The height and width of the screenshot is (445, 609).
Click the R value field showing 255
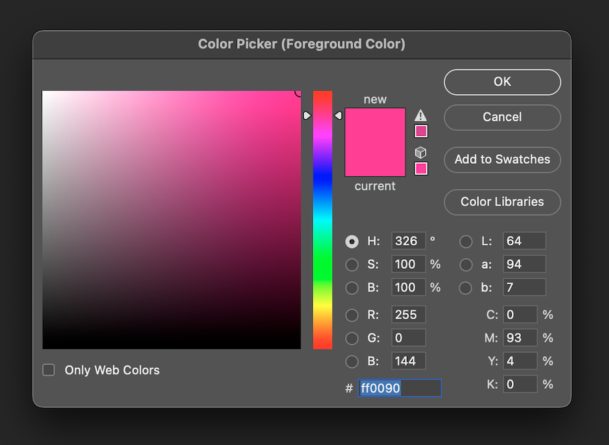pos(408,315)
